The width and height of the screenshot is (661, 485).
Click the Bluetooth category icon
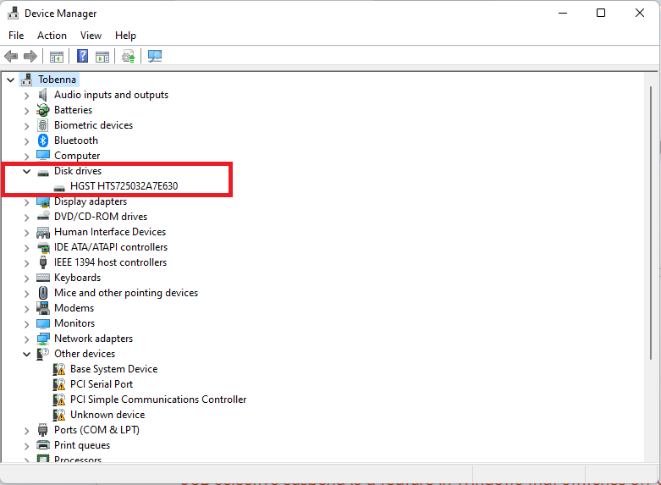[x=43, y=141]
